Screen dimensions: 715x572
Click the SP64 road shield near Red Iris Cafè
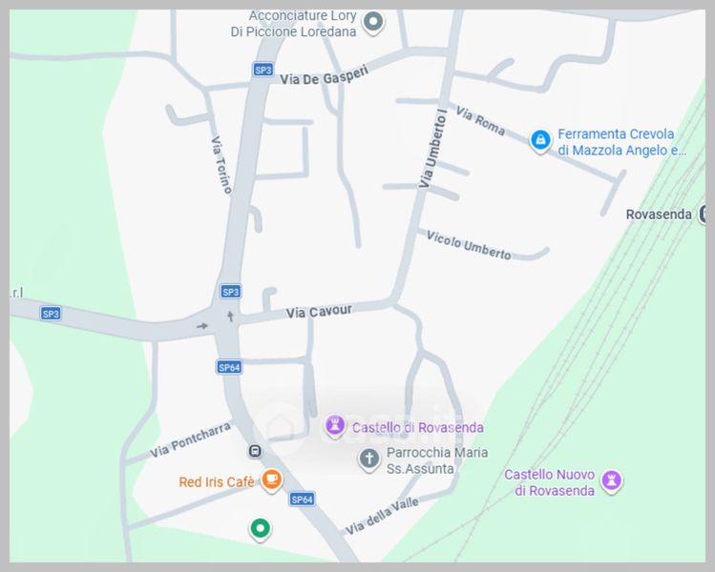click(x=302, y=500)
